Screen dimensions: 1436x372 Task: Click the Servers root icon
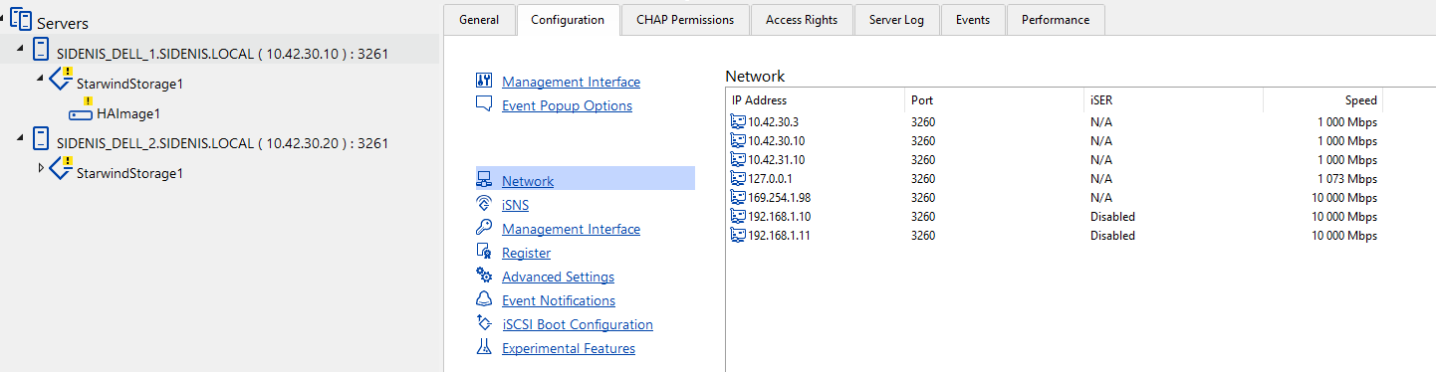point(21,20)
